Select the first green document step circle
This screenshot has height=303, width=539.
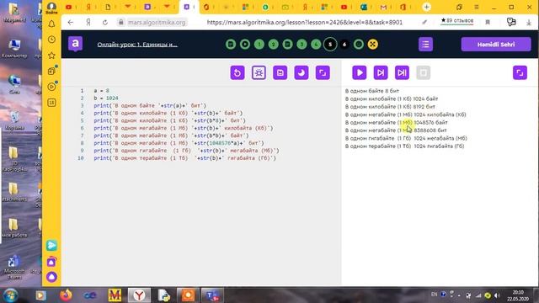pyautogui.click(x=231, y=45)
